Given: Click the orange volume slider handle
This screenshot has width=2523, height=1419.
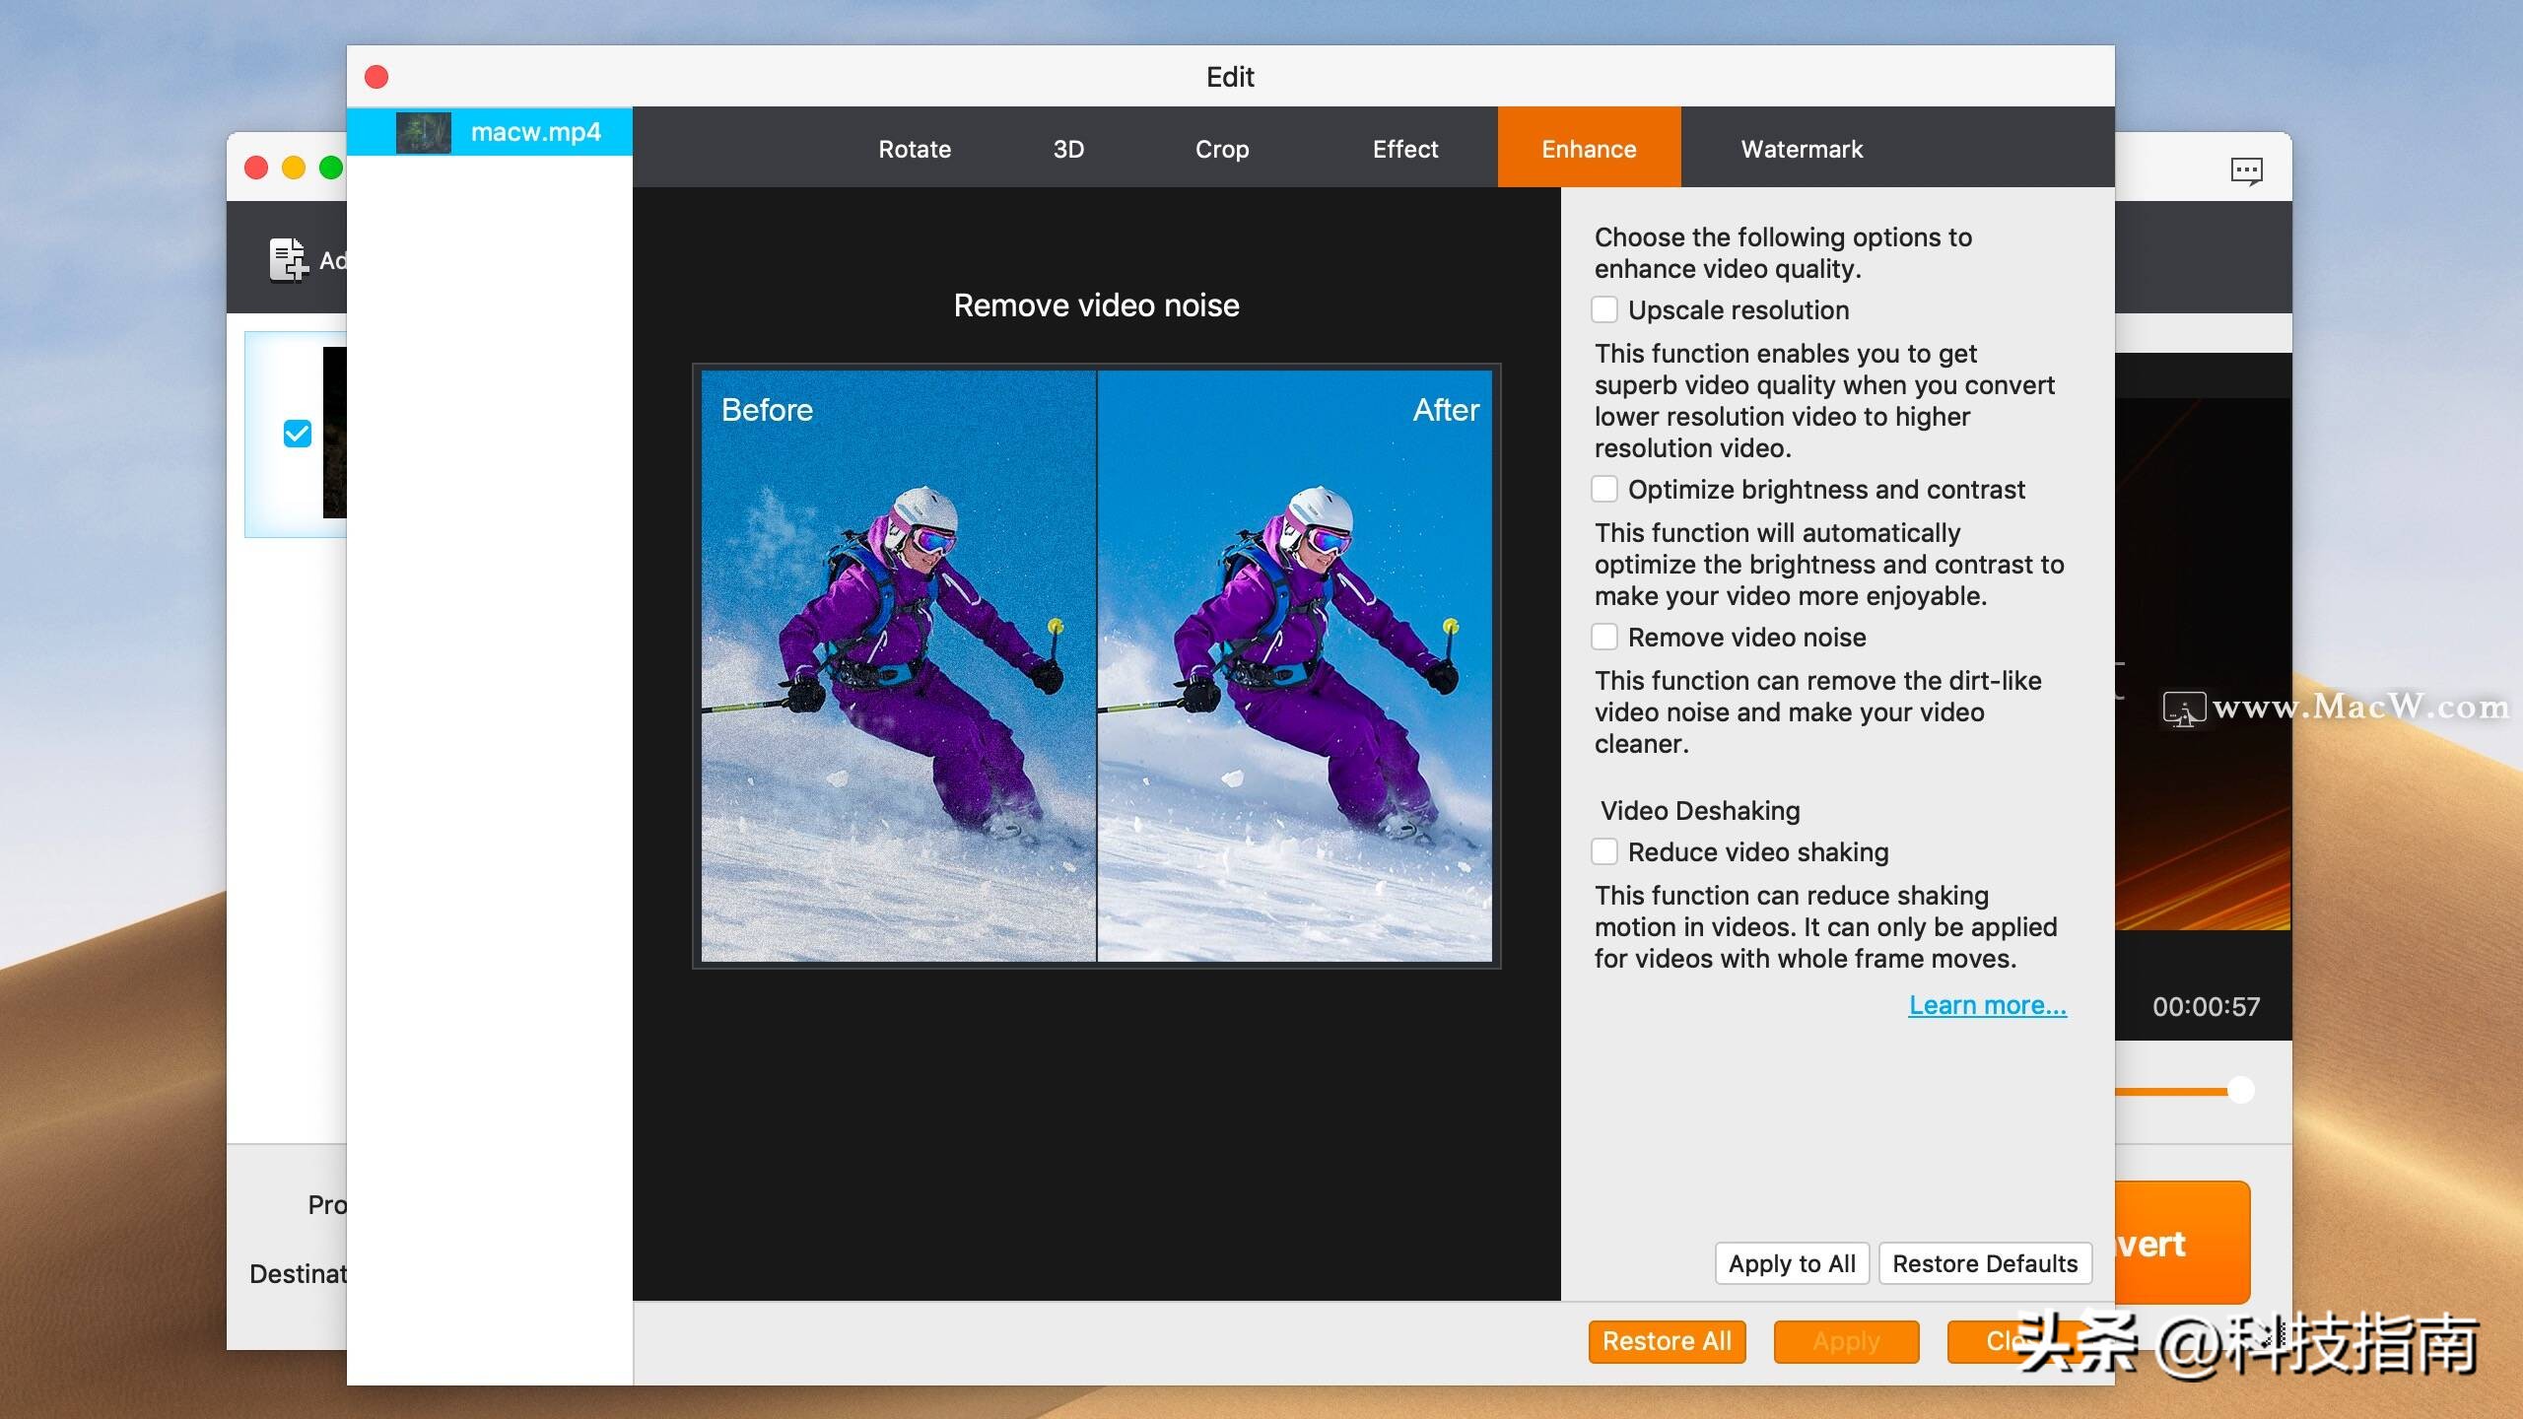Looking at the screenshot, I should [2240, 1090].
